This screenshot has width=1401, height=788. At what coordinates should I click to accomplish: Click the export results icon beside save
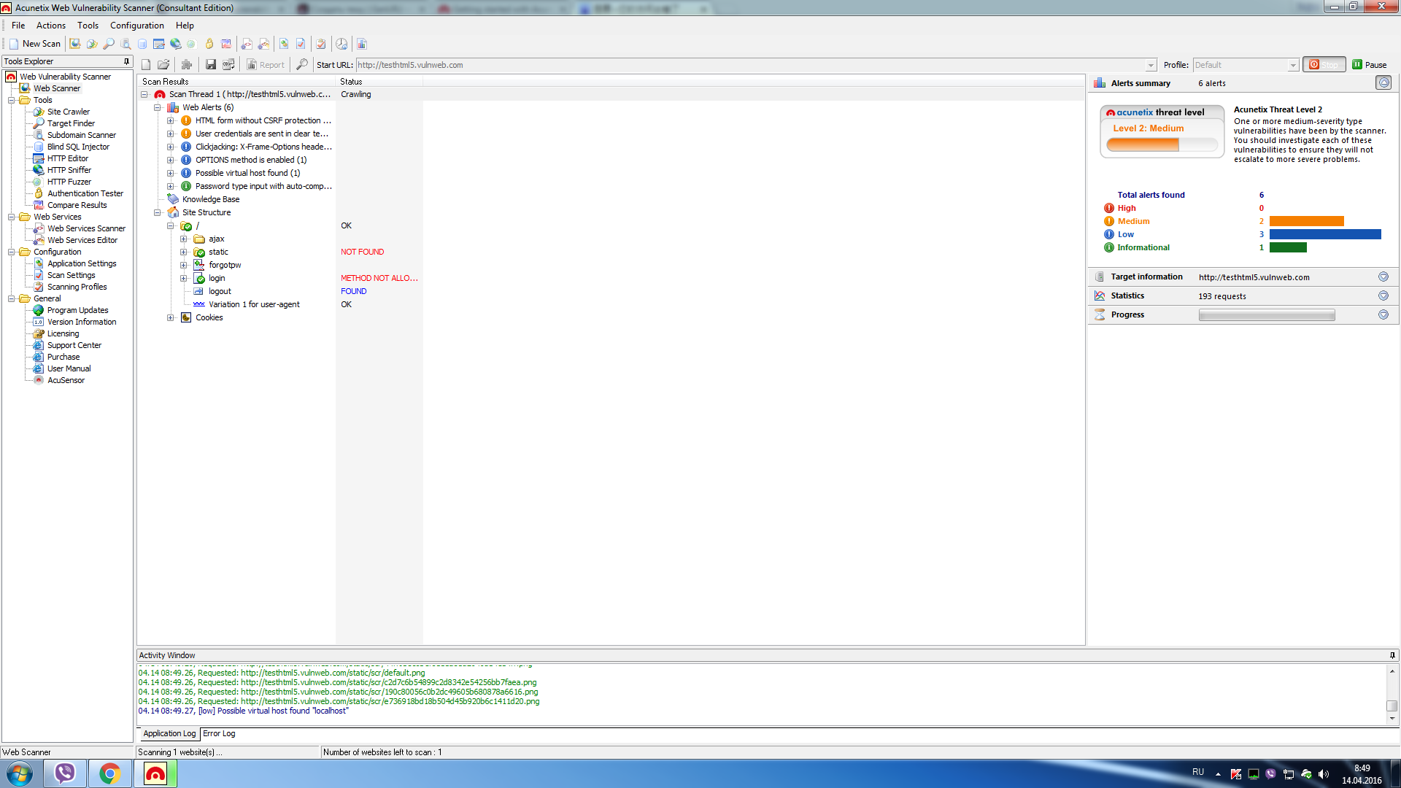228,65
